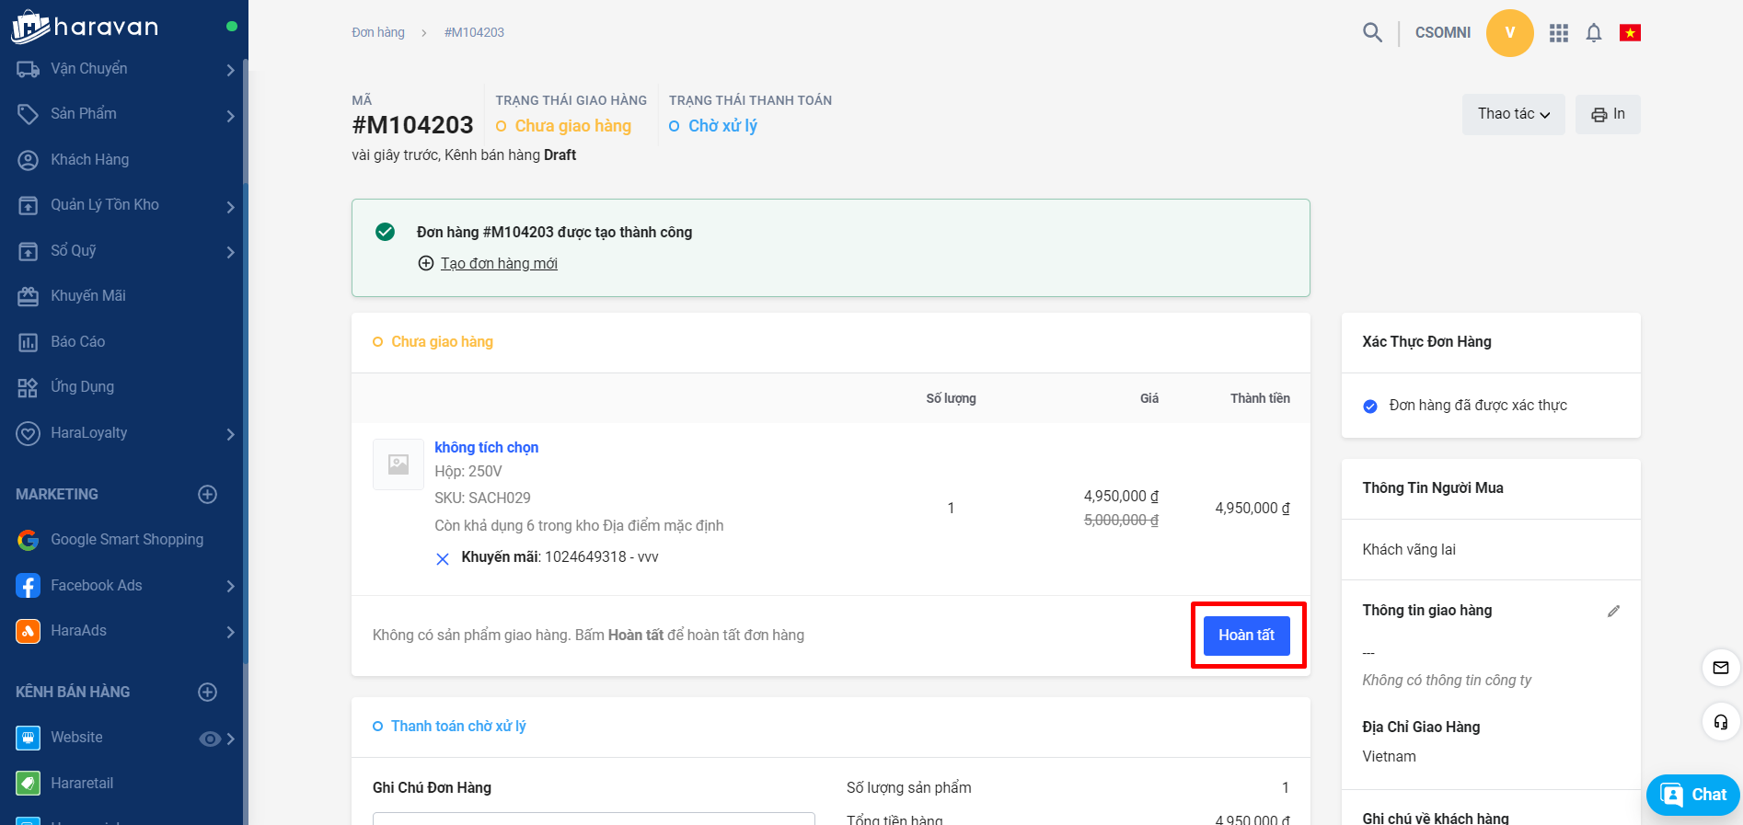Image resolution: width=1743 pixels, height=825 pixels.
Task: Open the không tích chọn product link
Action: click(x=486, y=448)
